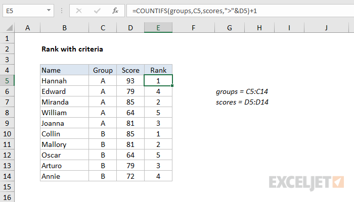Viewport: 354px width, 202px height.
Task: Select Hannah's score cell 93
Action: [130, 81]
